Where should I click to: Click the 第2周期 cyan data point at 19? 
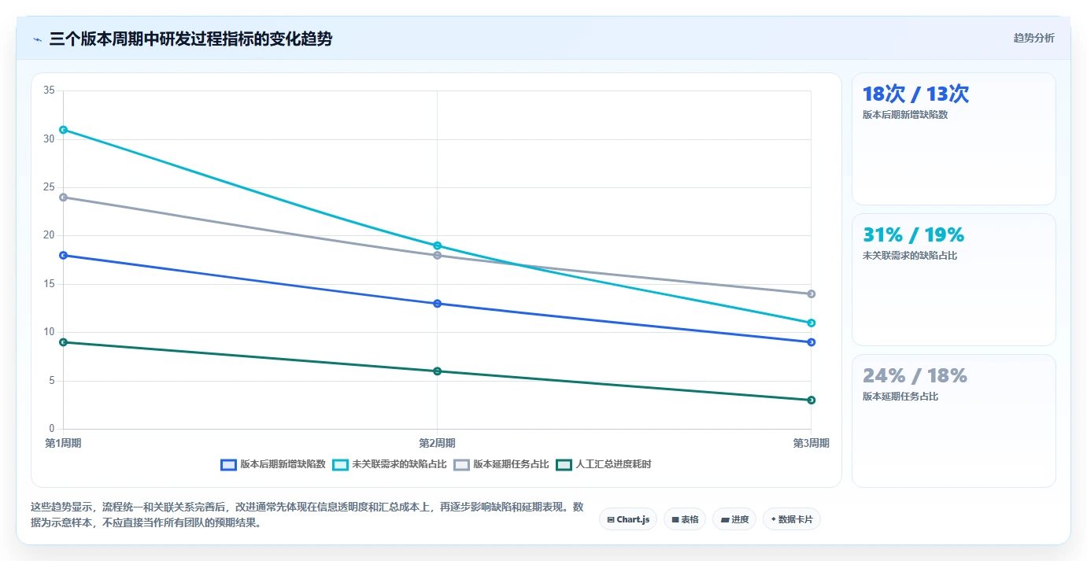(x=437, y=245)
